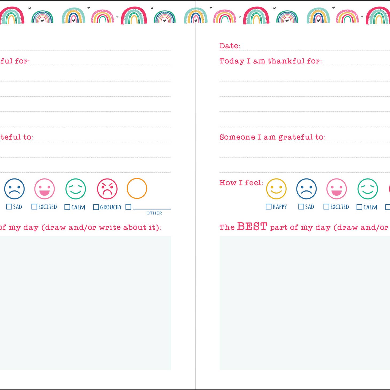Click 'Someone I am grateful to:' heading
This screenshot has height=390, width=390.
pos(272,137)
